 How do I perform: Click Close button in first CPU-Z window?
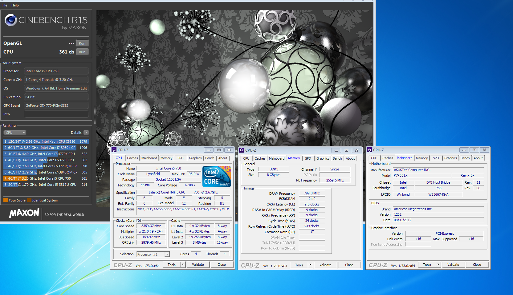point(222,265)
